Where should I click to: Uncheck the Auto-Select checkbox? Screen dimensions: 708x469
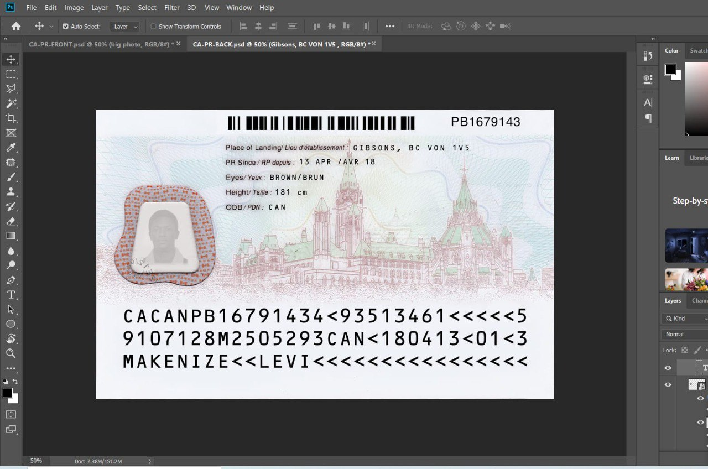tap(66, 27)
